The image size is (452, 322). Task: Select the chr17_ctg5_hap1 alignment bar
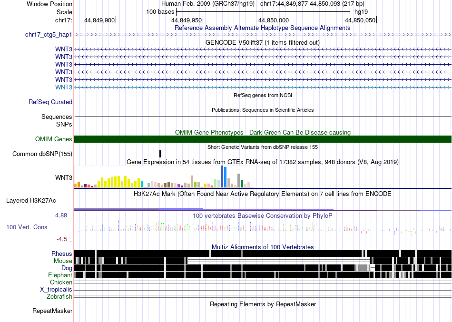pyautogui.click(x=263, y=35)
